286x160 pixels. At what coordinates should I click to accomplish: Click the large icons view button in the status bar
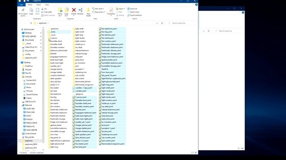click(x=196, y=153)
